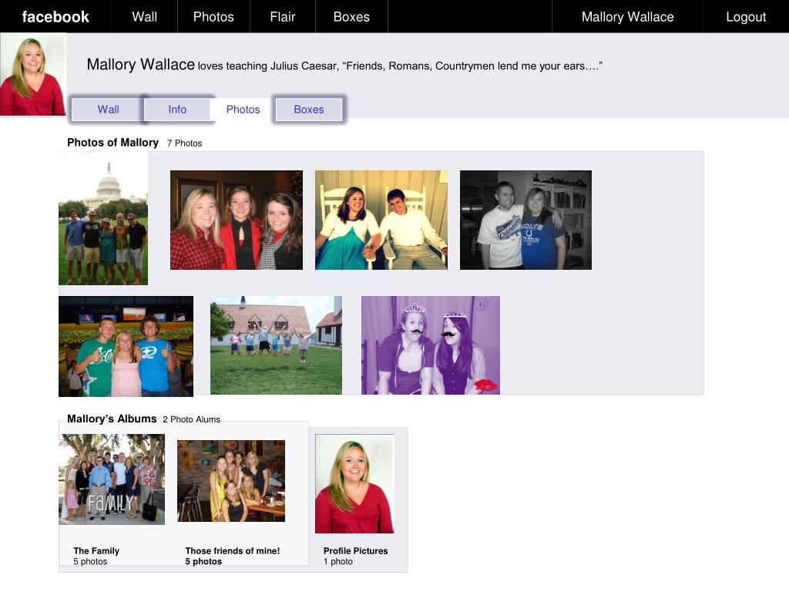
Task: Open the jumping group on lawn photo
Action: coord(276,345)
